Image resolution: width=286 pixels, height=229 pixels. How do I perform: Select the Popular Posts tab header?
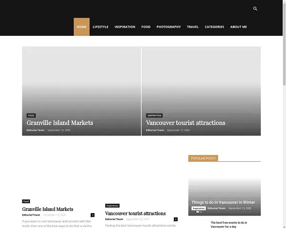click(x=203, y=158)
